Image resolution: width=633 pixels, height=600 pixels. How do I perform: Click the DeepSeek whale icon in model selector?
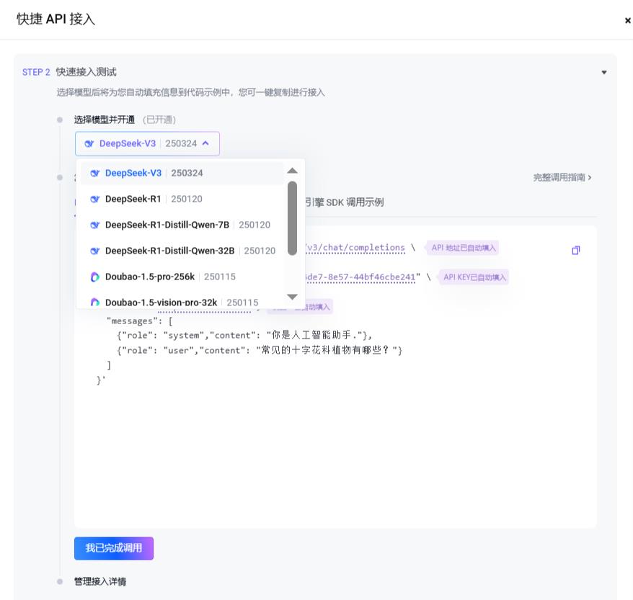(x=89, y=143)
